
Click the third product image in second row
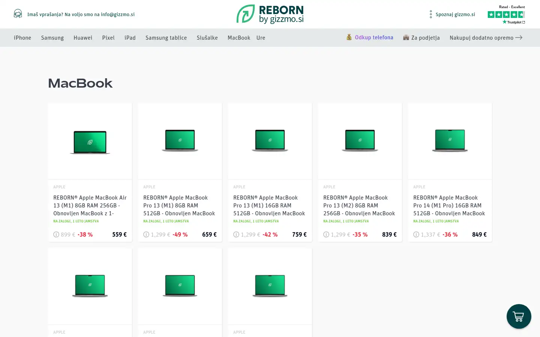point(270,286)
